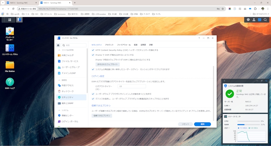The image size is (271, 146).
Task: Click the 信頼できるプロキシ button
Action: tap(102, 115)
